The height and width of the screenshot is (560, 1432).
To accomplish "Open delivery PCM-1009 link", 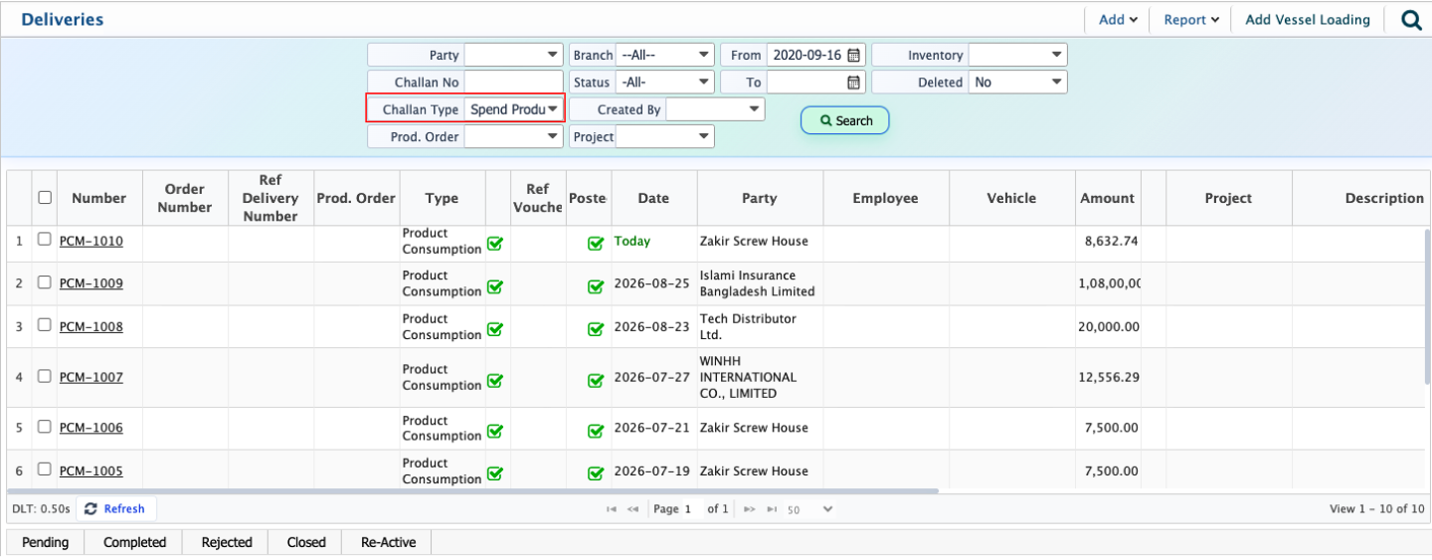I will click(91, 283).
